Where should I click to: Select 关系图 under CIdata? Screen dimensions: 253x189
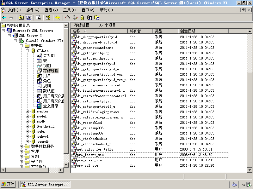click(x=49, y=56)
